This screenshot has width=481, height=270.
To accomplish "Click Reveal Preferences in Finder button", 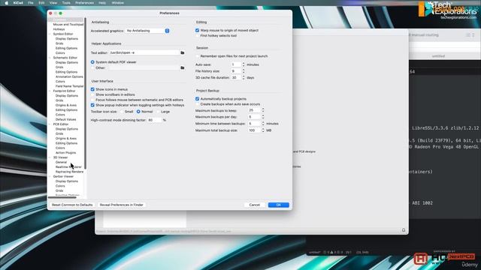I will [122, 205].
